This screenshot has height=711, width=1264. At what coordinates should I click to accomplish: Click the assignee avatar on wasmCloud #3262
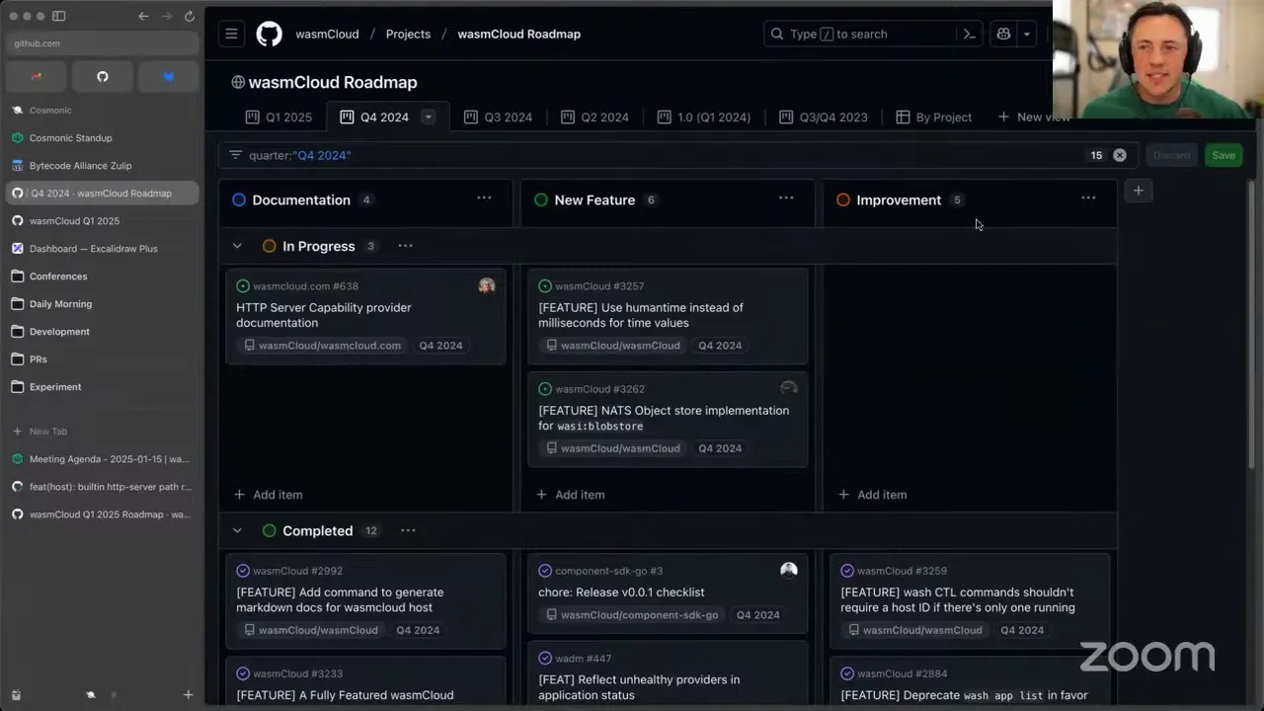pyautogui.click(x=789, y=388)
